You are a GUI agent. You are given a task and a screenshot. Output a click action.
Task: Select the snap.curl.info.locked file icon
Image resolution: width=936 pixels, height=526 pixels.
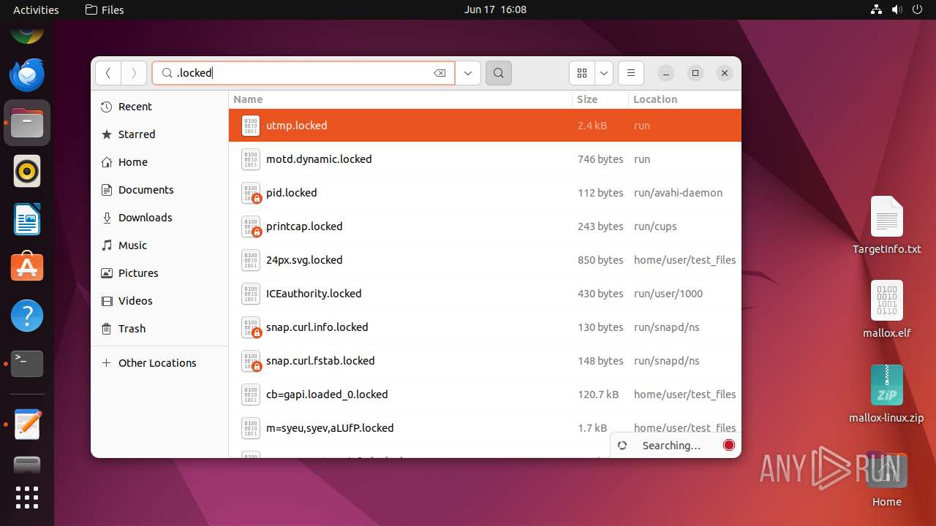[x=251, y=327]
